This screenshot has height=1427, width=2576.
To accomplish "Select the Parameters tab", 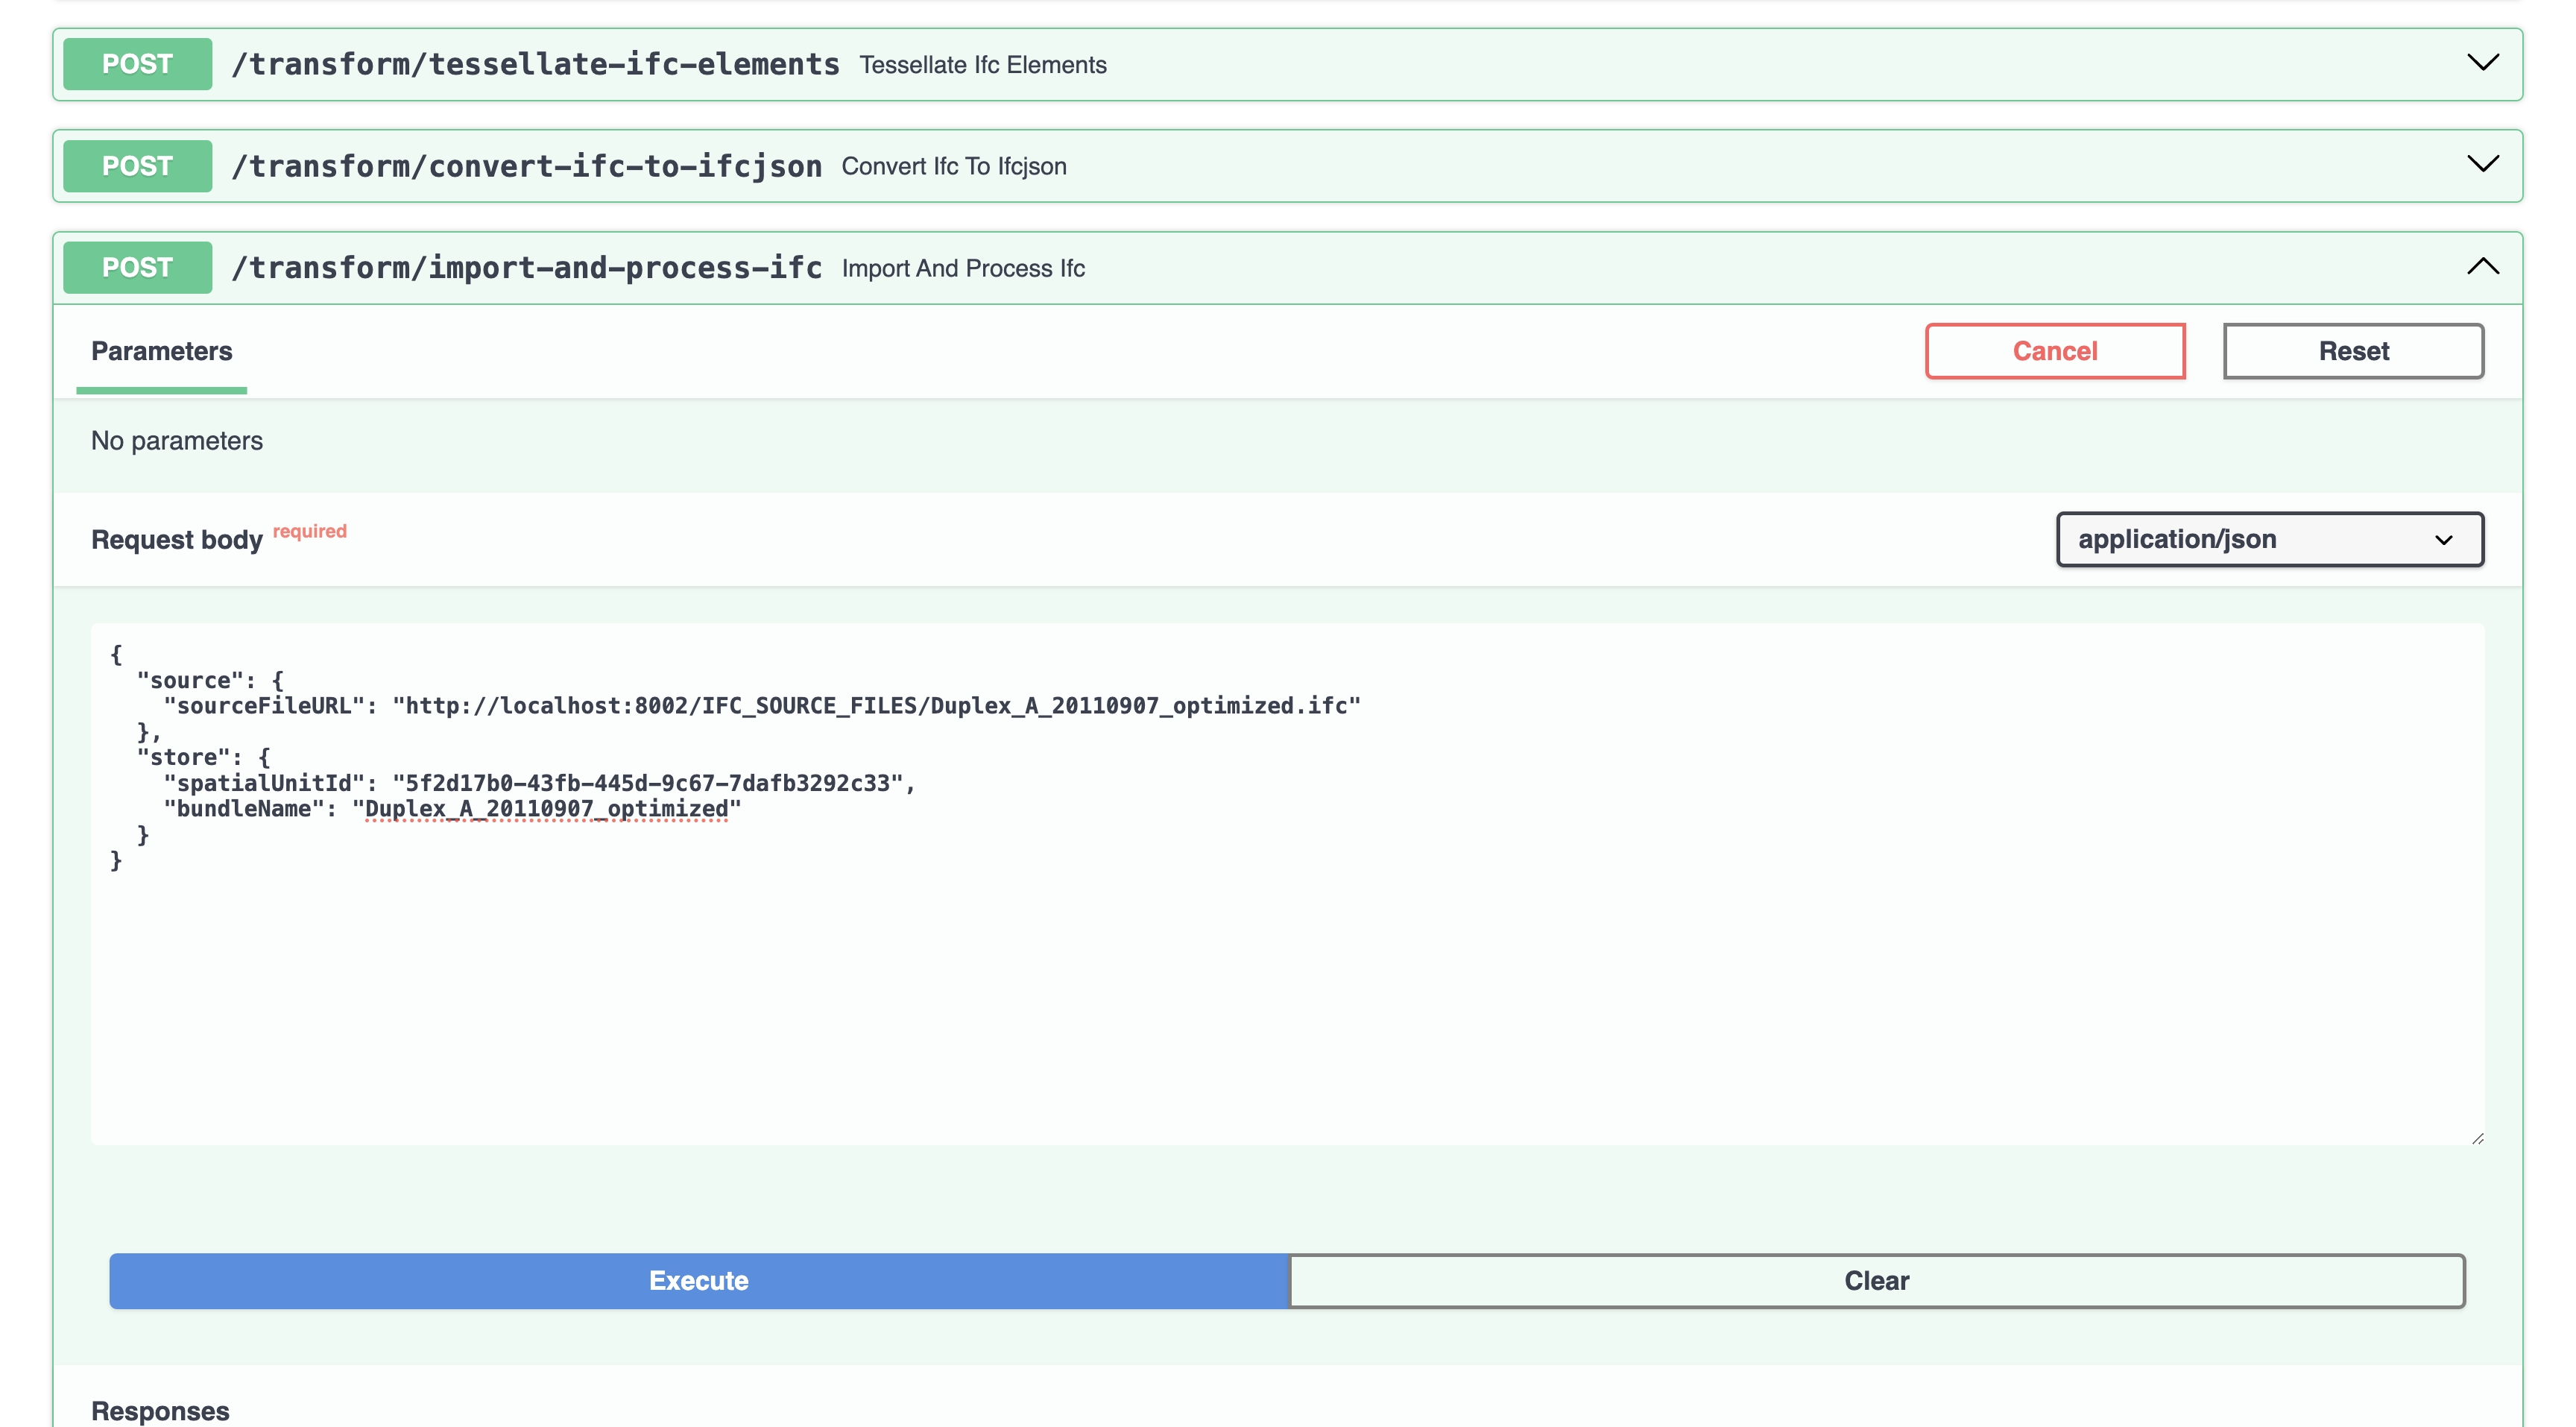I will click(161, 351).
